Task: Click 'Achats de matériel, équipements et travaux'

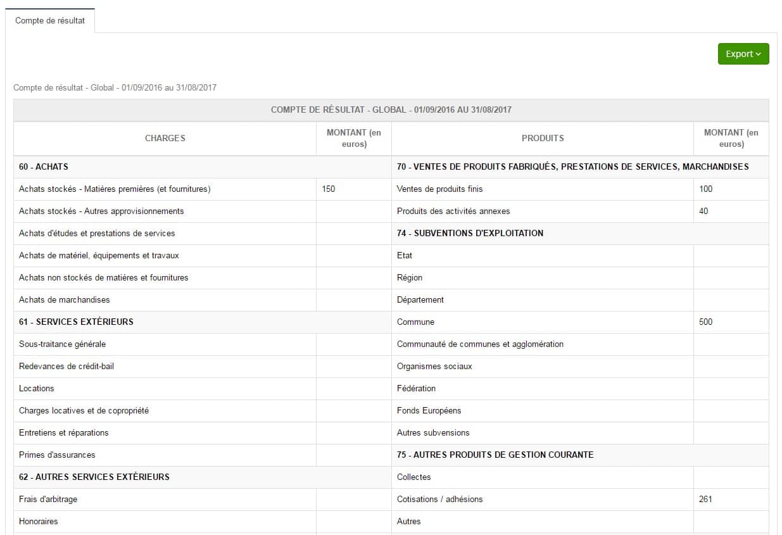Action: point(99,255)
